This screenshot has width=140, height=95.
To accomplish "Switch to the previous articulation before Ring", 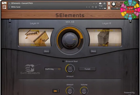I will pyautogui.click(x=94, y=45).
